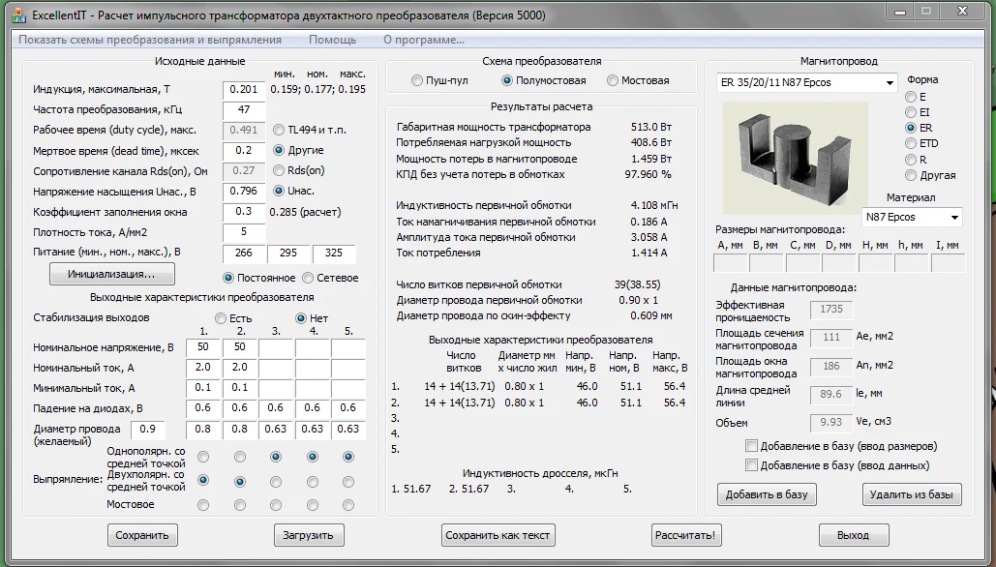Check Добавление в базу (ввод данных) box
This screenshot has width=996, height=567.
coord(752,465)
